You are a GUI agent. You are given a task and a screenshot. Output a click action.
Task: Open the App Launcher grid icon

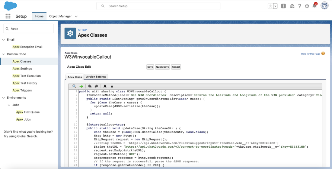pos(8,16)
